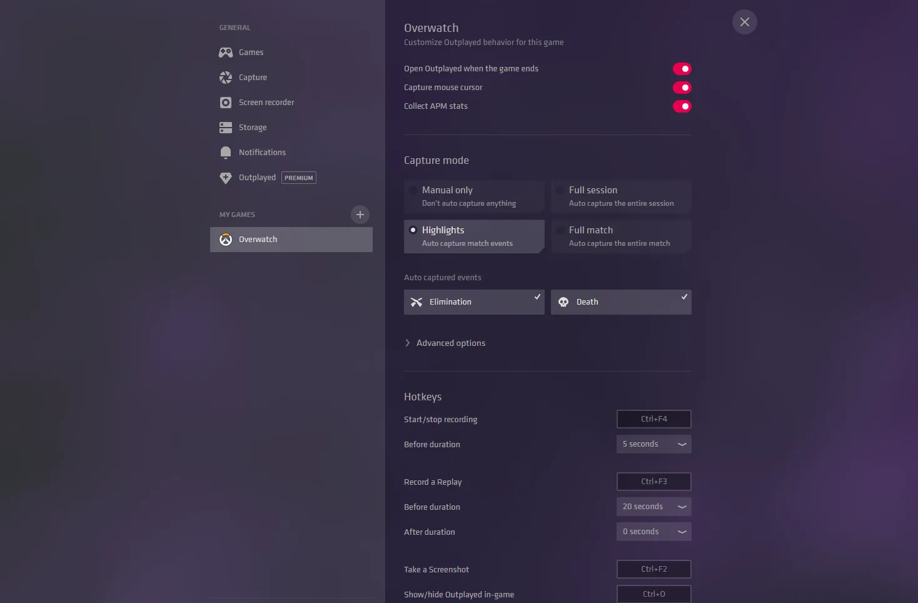Edit the Ctrl+F2 screenshot hotkey
The image size is (918, 603).
[654, 569]
